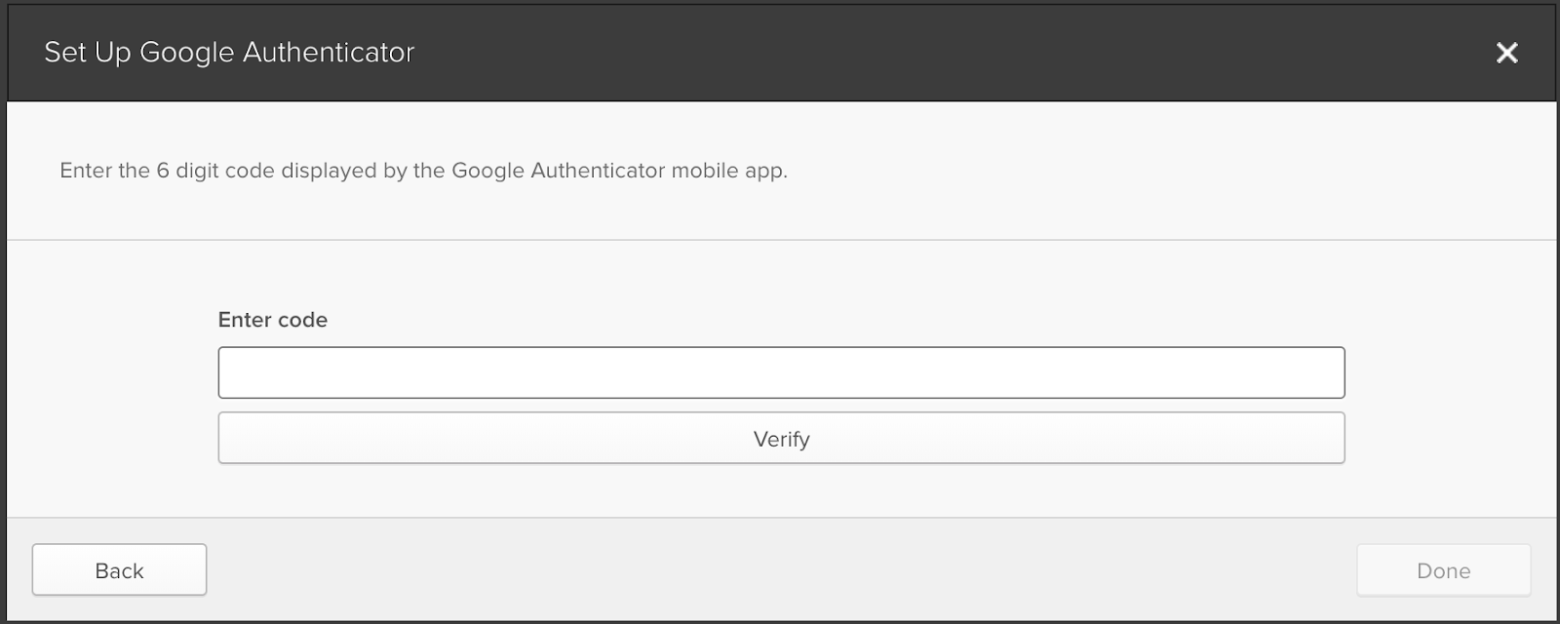The height and width of the screenshot is (624, 1560).
Task: Click the Done button
Action: click(x=1443, y=569)
